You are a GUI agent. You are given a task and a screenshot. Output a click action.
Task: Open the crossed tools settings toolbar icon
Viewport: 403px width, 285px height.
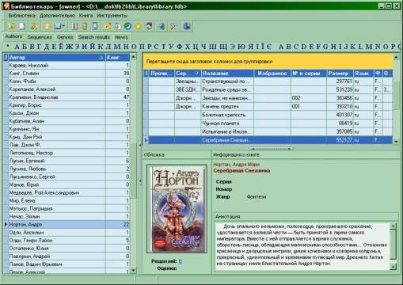tap(173, 26)
